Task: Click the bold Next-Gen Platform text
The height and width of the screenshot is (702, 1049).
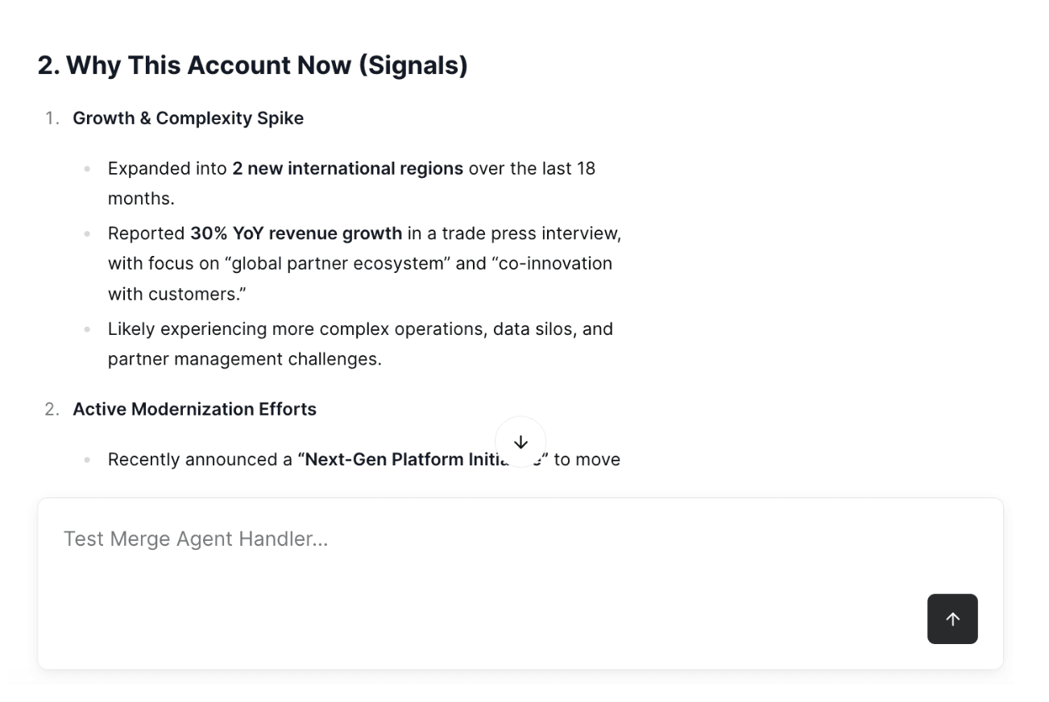Action: [395, 460]
